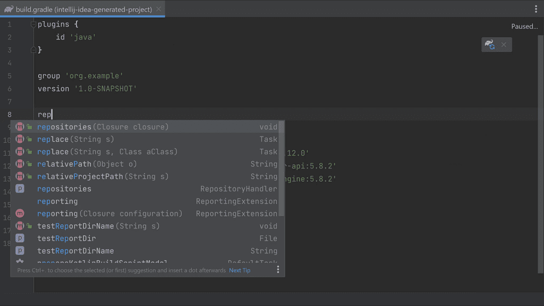Click the Gradle sync notification icon
Viewport: 544px width, 306px height.
click(x=489, y=45)
